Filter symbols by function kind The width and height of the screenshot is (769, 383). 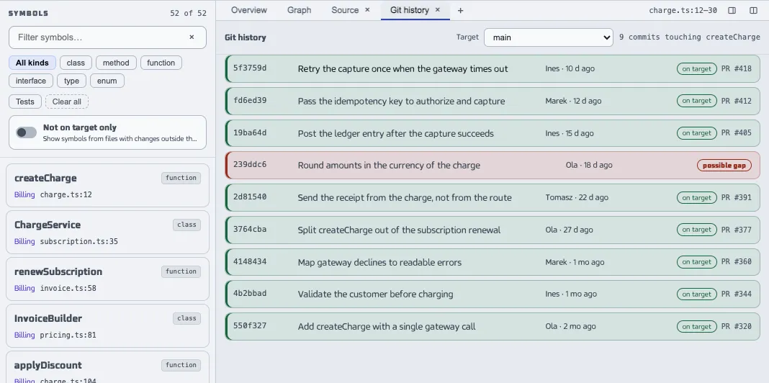pyautogui.click(x=161, y=63)
